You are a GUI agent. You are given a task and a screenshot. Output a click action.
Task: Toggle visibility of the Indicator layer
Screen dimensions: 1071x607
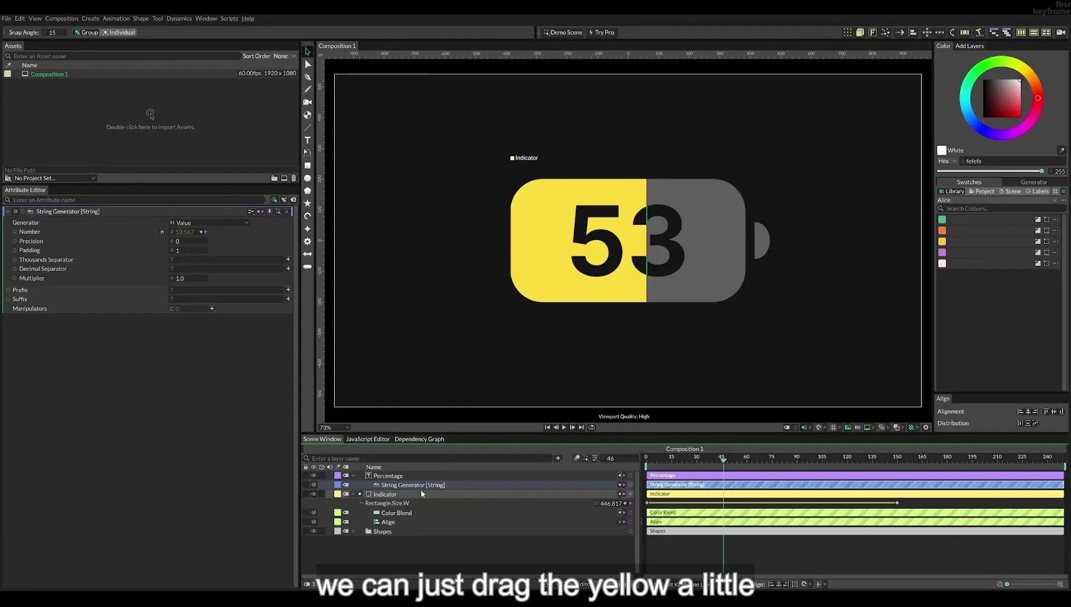click(x=313, y=494)
